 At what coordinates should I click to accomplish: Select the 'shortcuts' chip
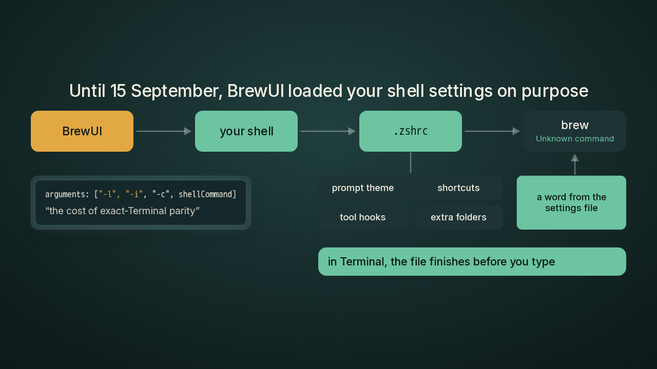click(458, 188)
